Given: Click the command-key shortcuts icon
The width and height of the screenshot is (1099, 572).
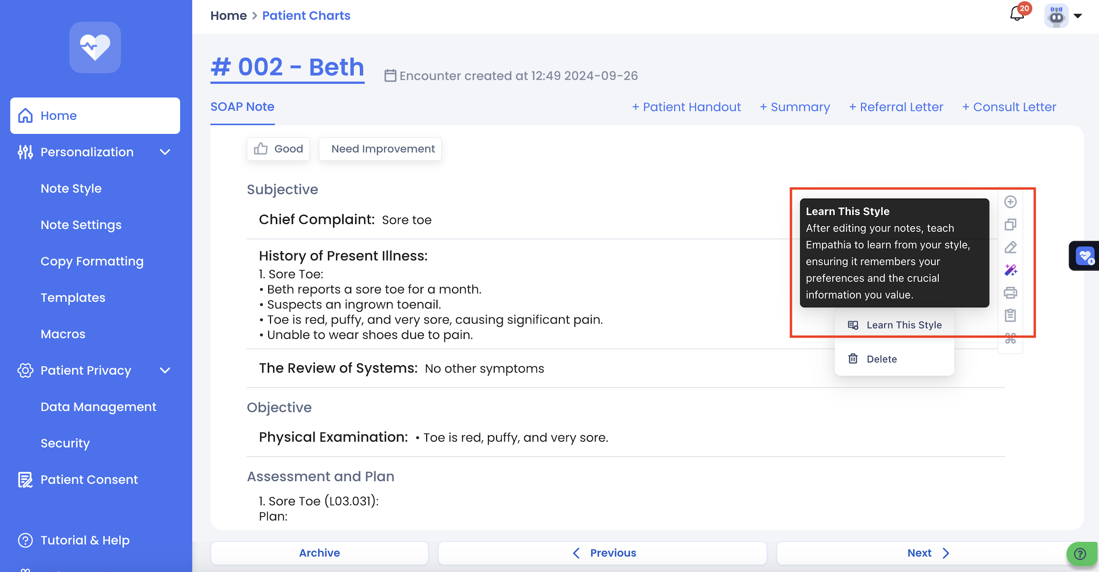Looking at the screenshot, I should point(1010,339).
